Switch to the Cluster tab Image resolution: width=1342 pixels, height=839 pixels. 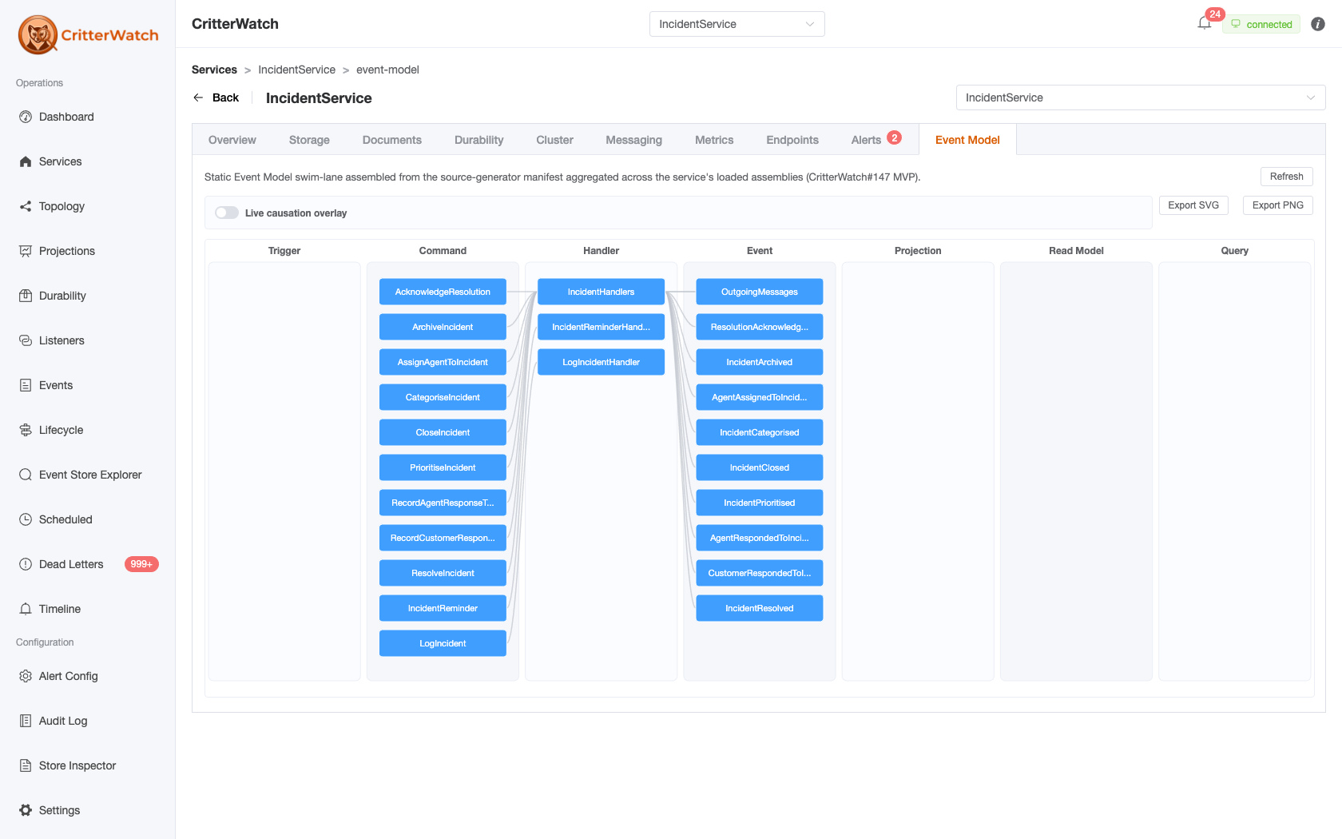(x=555, y=140)
